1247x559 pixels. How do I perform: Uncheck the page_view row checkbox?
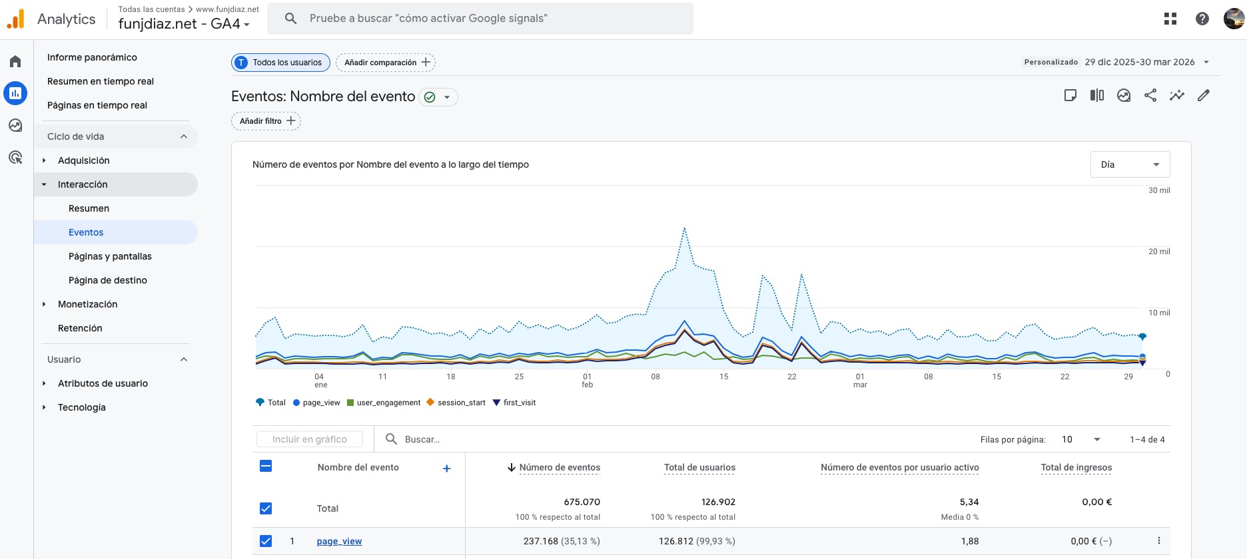click(x=266, y=541)
